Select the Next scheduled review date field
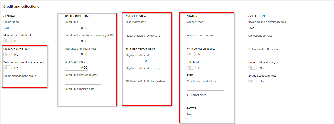The image size is (334, 124). pyautogui.click(x=144, y=42)
